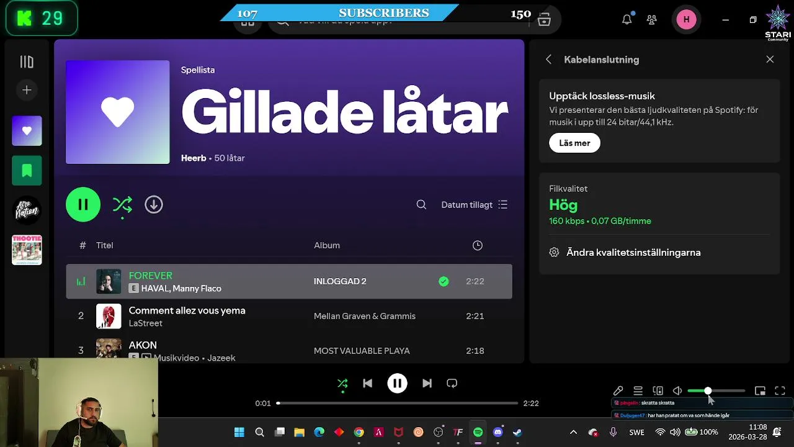Open Ändra kvalitetsinställningarna settings
Image resolution: width=794 pixels, height=447 pixels.
[625, 253]
